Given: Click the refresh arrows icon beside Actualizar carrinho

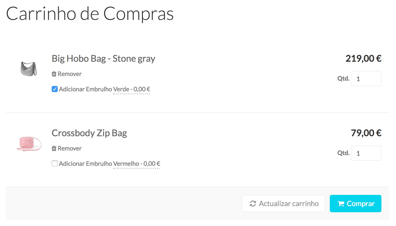Looking at the screenshot, I should [253, 204].
